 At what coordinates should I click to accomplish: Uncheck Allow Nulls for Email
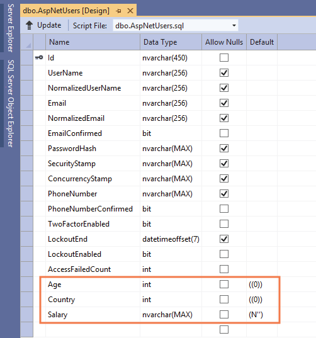(224, 103)
